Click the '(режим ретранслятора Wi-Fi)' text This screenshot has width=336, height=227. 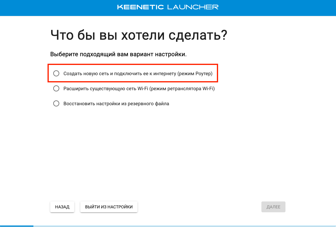(185, 88)
